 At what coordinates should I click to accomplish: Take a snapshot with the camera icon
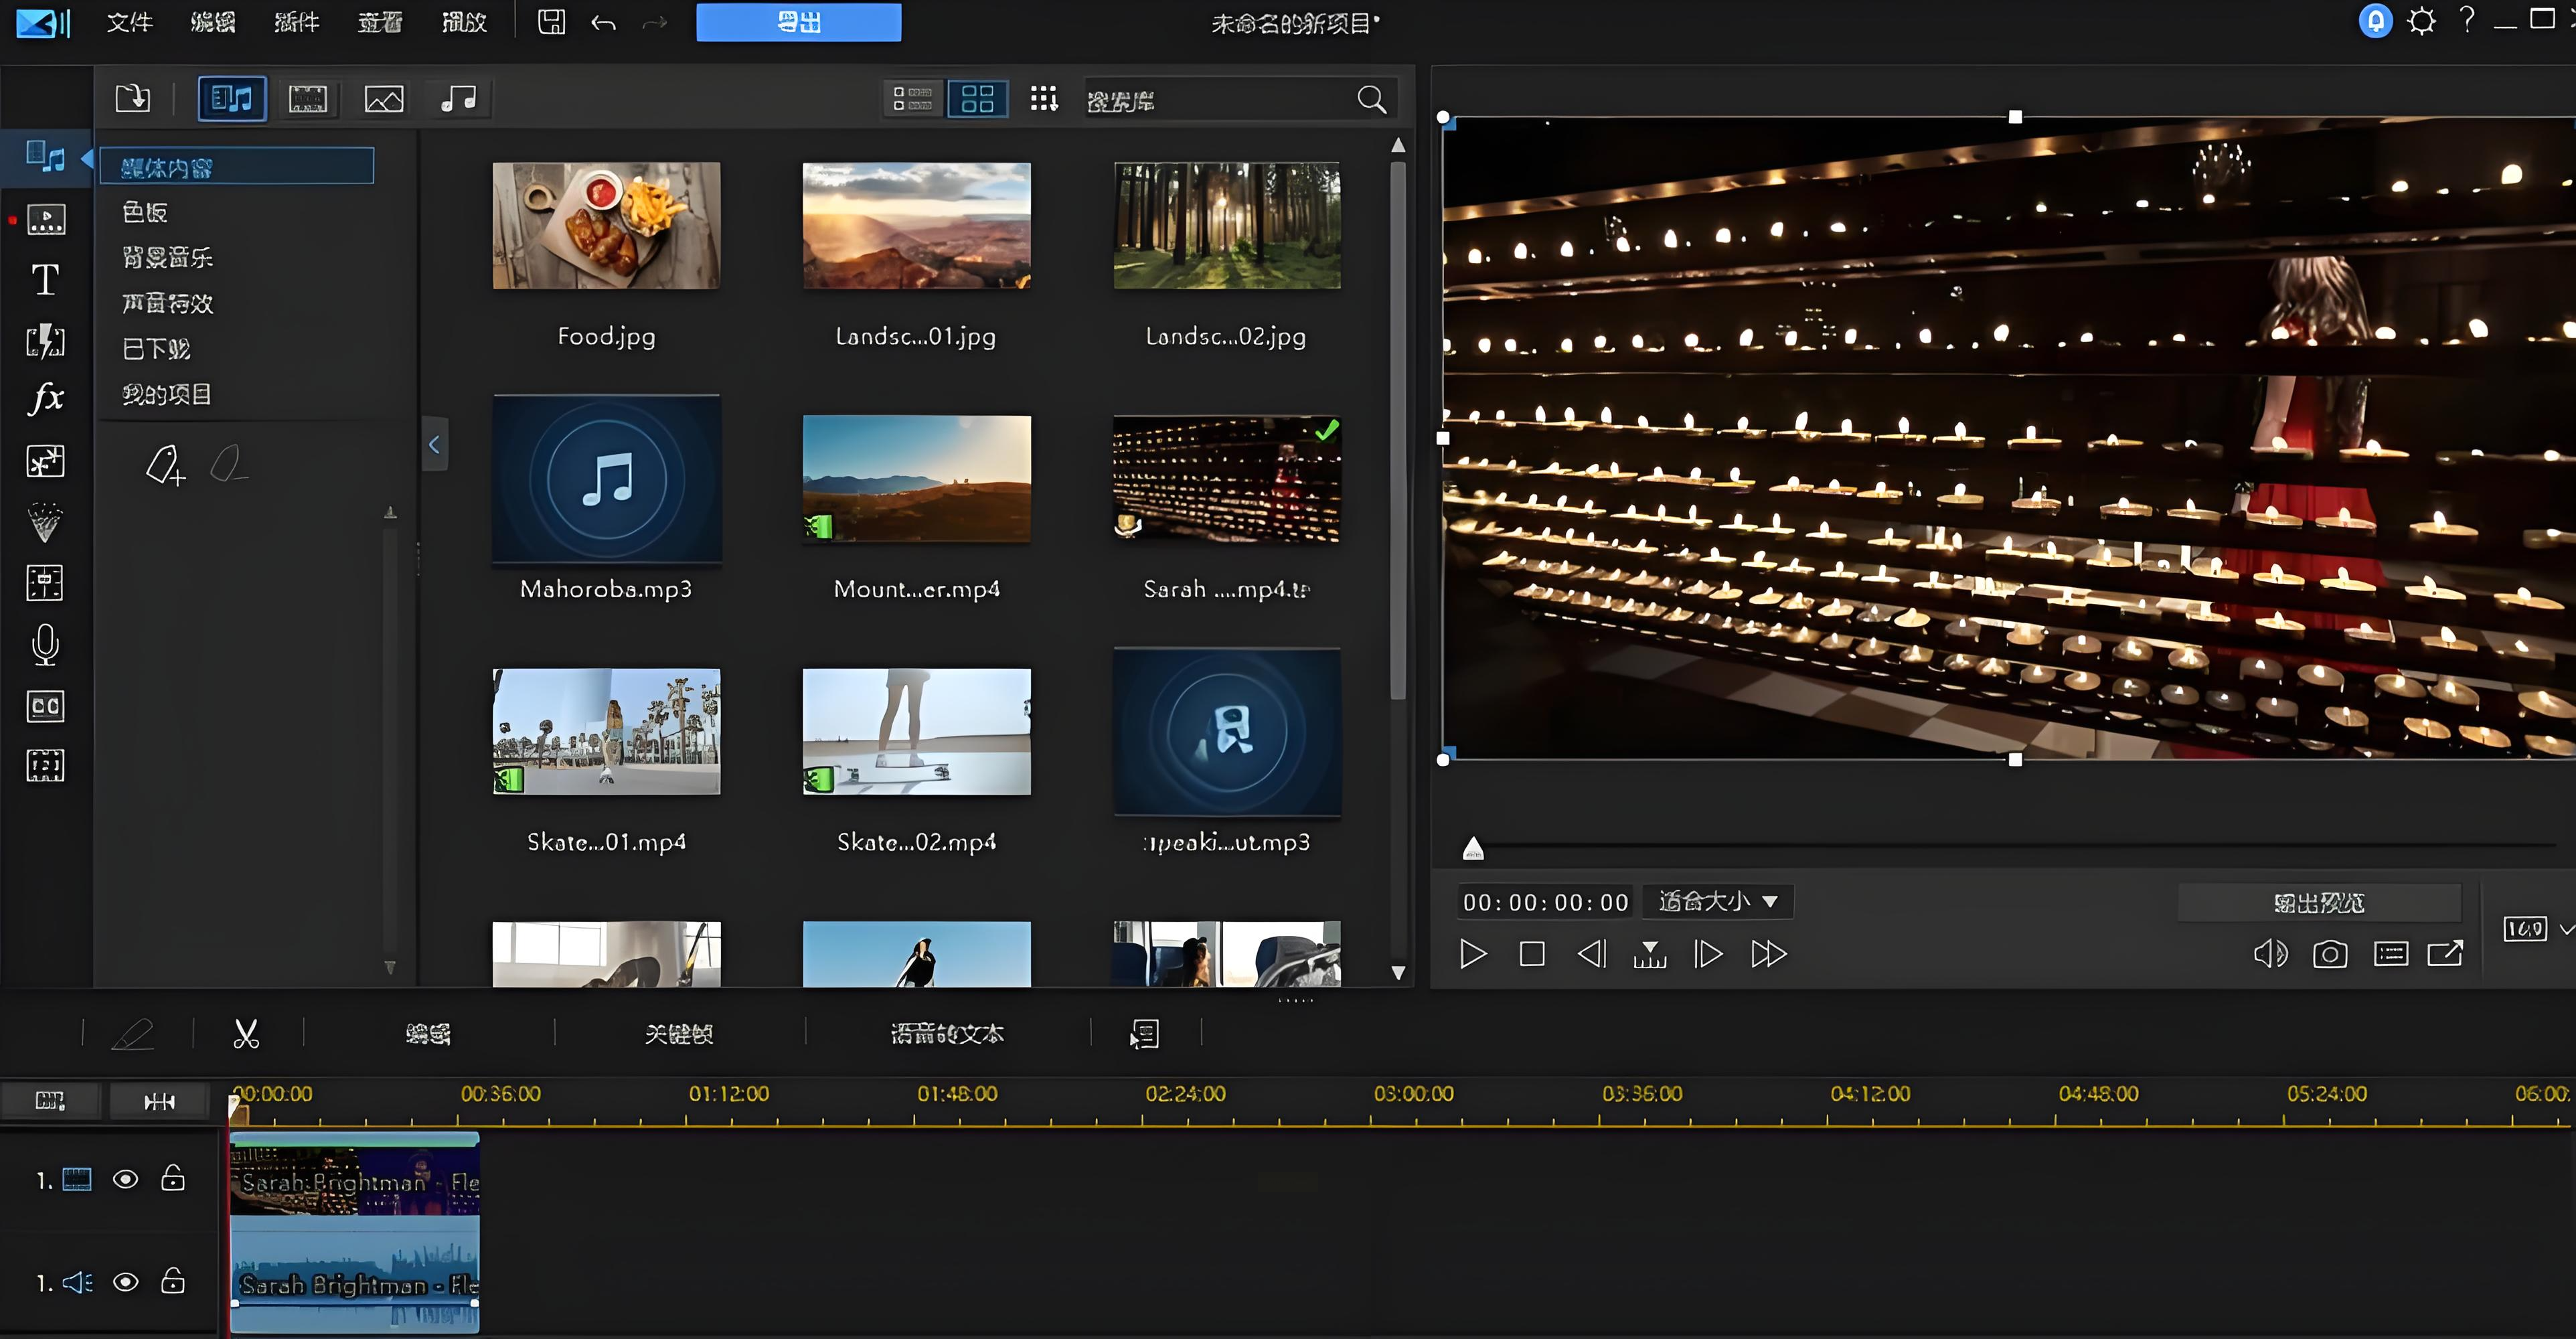tap(2329, 955)
